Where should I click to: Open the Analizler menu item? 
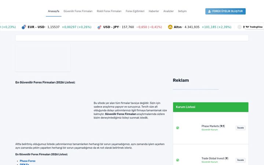(168, 11)
